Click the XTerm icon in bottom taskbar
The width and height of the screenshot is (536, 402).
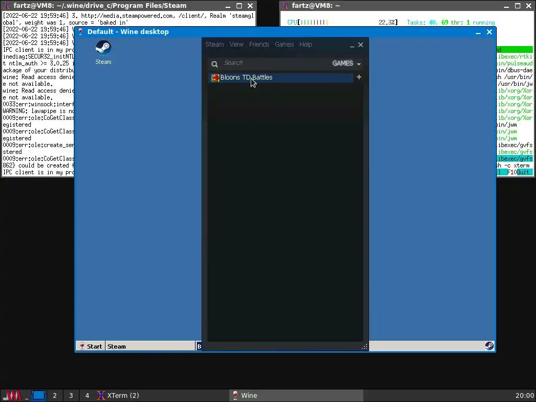[101, 396]
